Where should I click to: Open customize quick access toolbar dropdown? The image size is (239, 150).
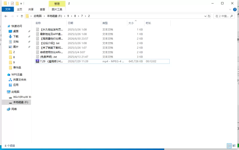click(x=21, y=4)
